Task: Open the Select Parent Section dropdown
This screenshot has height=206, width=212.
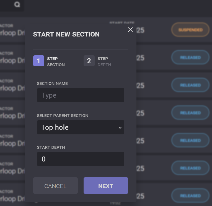Action: tap(81, 127)
